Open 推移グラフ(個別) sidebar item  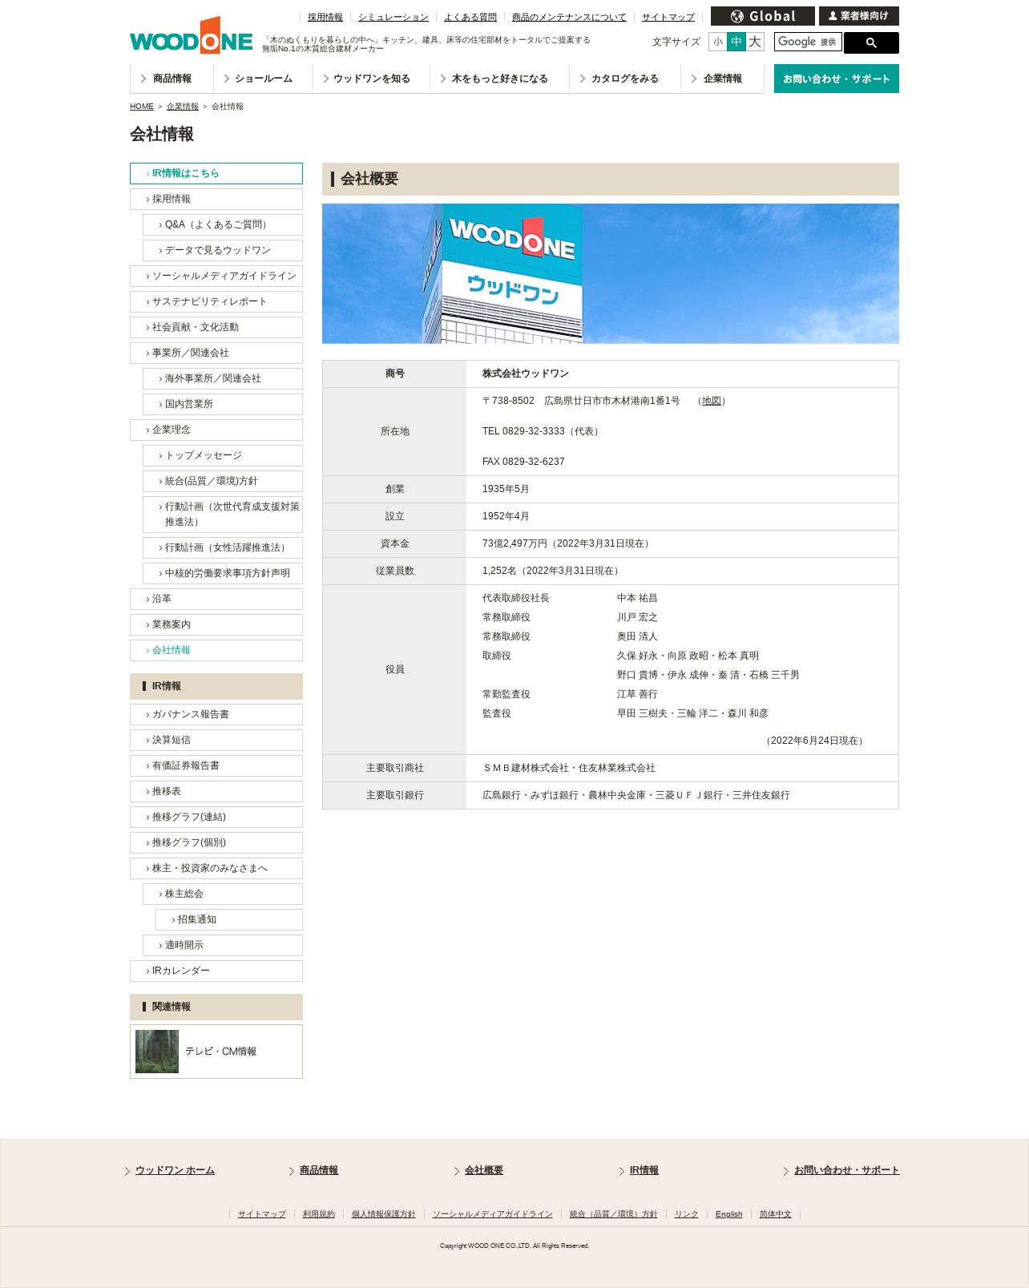216,842
